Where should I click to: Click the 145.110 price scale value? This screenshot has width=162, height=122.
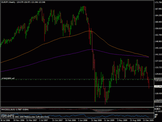158,48
